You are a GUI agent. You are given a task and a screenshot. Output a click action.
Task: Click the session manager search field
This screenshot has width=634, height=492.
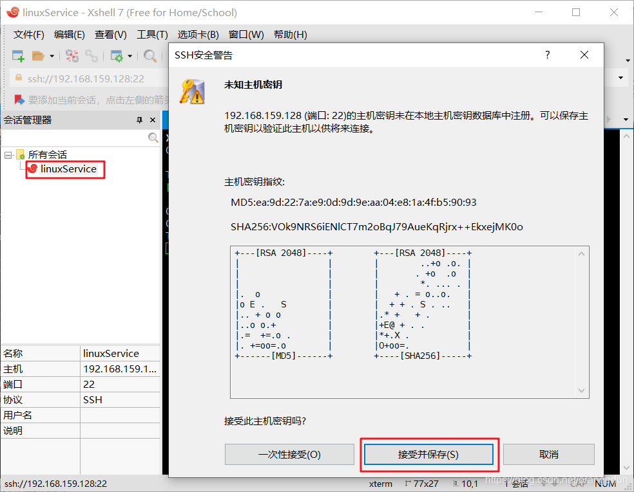pos(74,138)
